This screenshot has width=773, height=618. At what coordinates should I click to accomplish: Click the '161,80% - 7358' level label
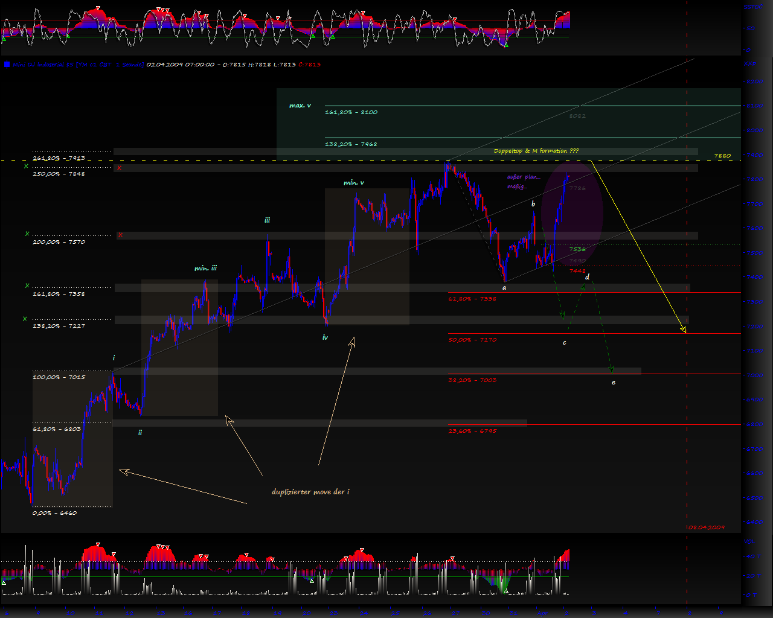click(x=59, y=294)
